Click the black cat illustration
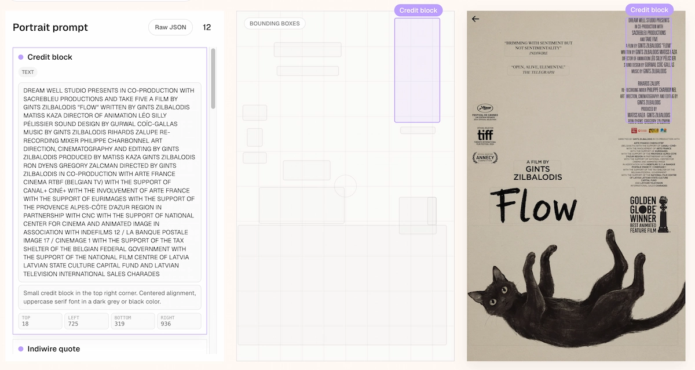This screenshot has width=695, height=370. [x=576, y=290]
